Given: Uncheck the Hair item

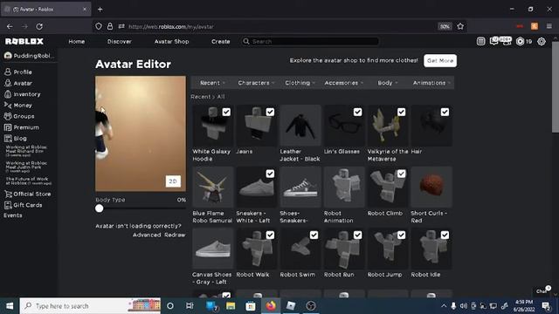Looking at the screenshot, I should [445, 113].
